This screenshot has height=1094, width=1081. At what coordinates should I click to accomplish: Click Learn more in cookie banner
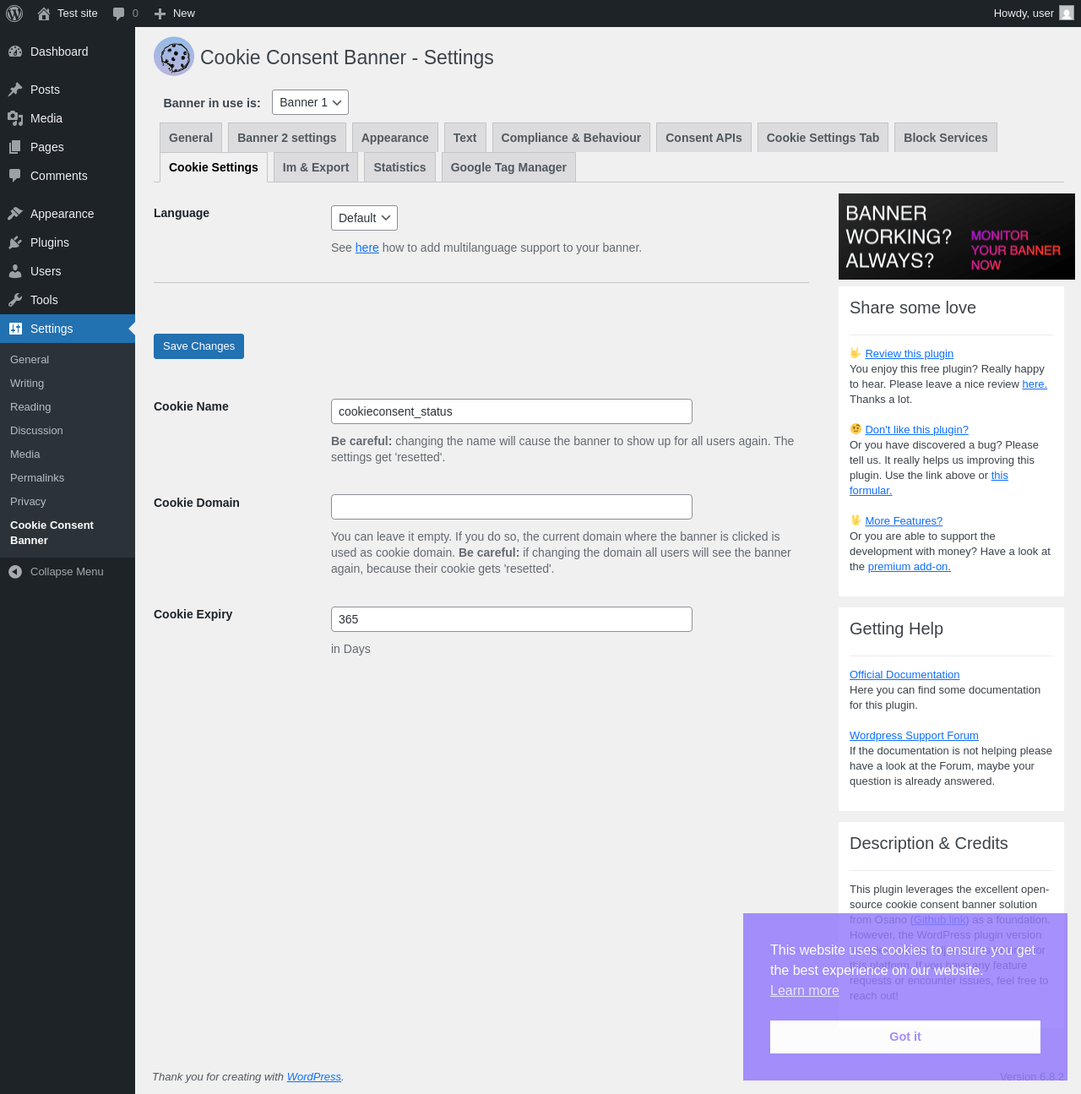[805, 990]
